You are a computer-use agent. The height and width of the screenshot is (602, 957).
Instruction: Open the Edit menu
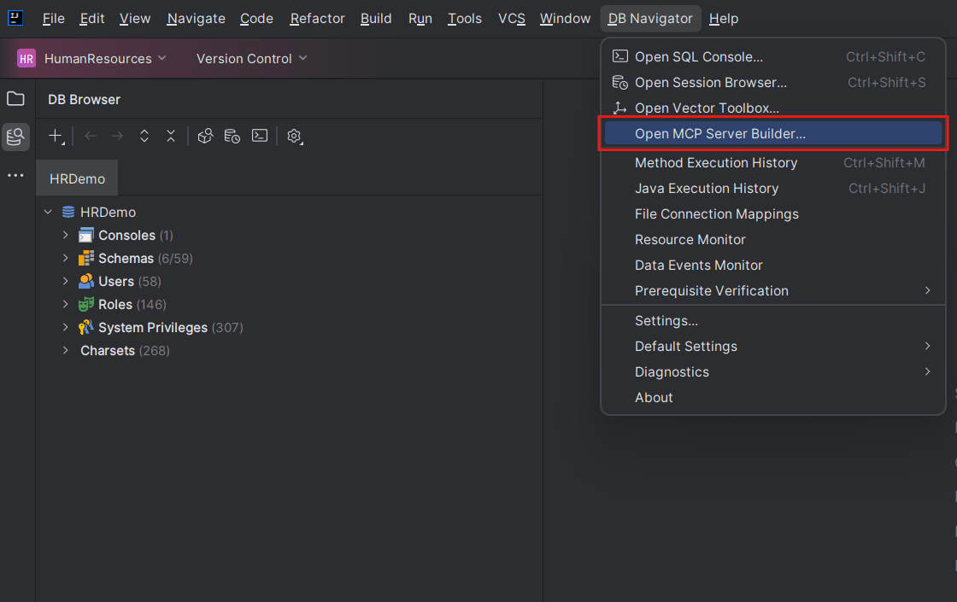[92, 19]
